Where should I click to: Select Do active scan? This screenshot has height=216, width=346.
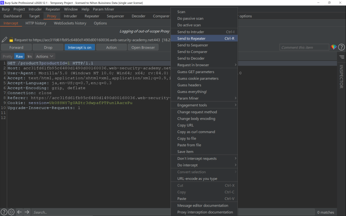(204, 25)
